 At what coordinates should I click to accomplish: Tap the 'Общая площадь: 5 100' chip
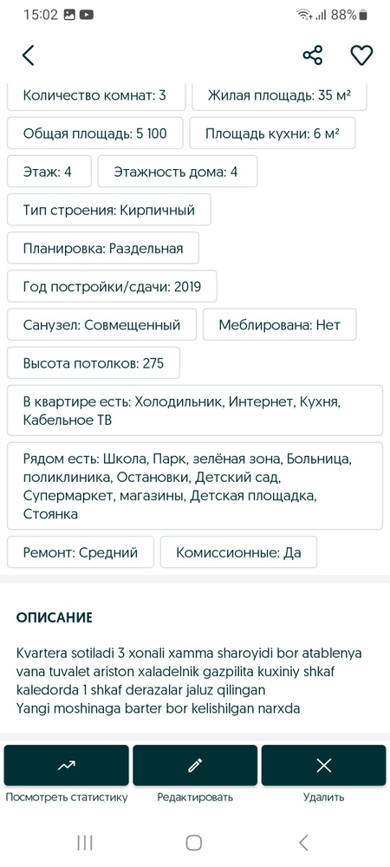[x=95, y=134]
